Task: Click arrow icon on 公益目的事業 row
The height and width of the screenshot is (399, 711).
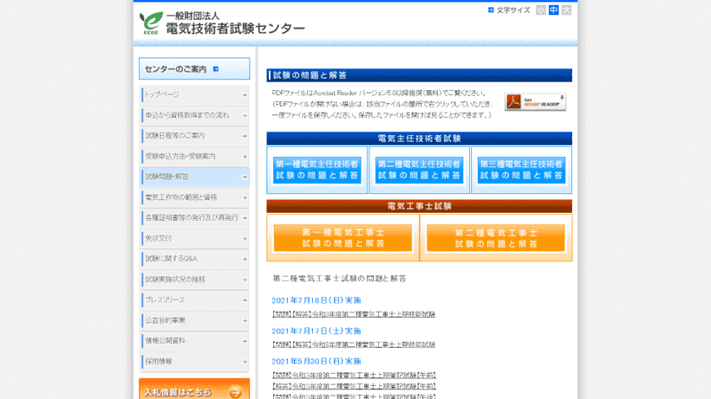Action: click(x=245, y=320)
